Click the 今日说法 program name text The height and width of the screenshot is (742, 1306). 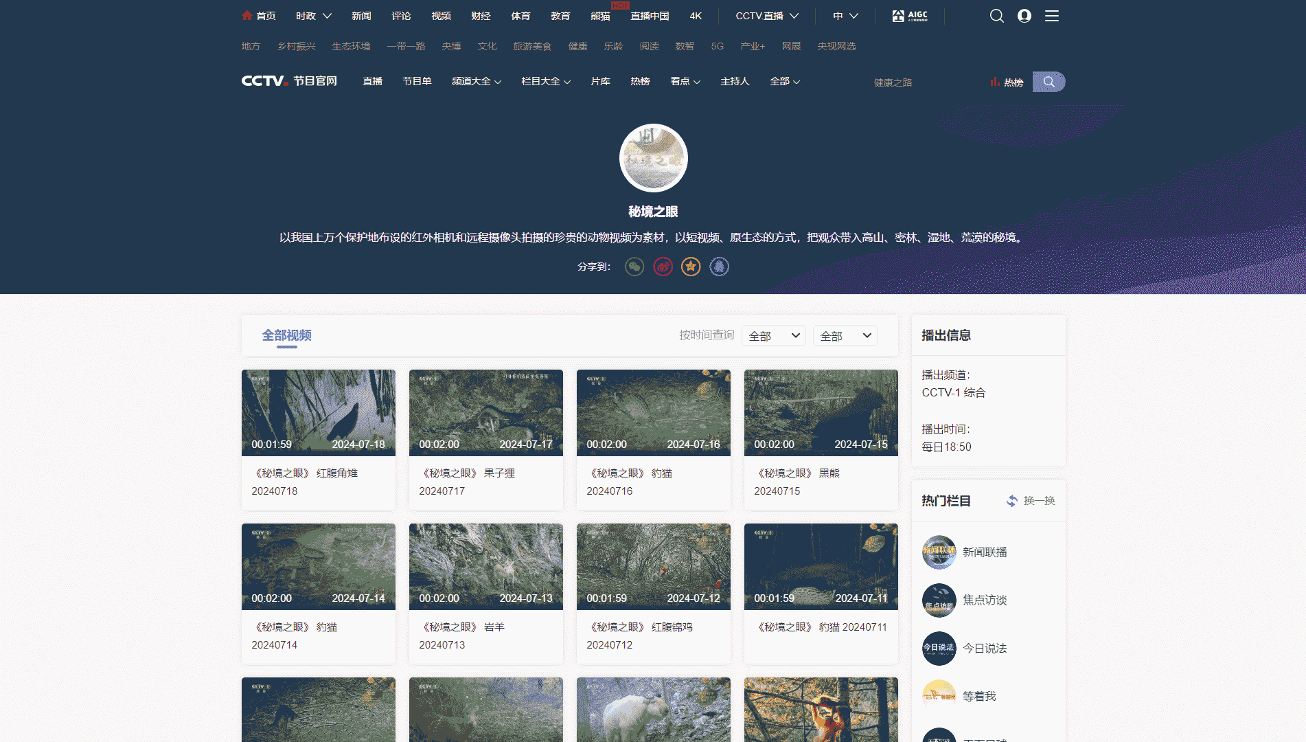[x=985, y=649]
